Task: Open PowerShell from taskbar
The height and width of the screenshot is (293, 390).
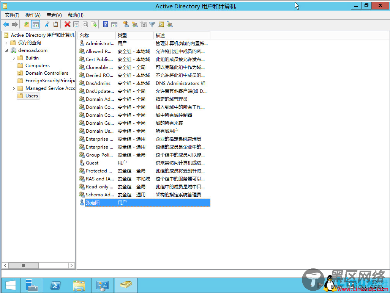Action: tap(55, 285)
